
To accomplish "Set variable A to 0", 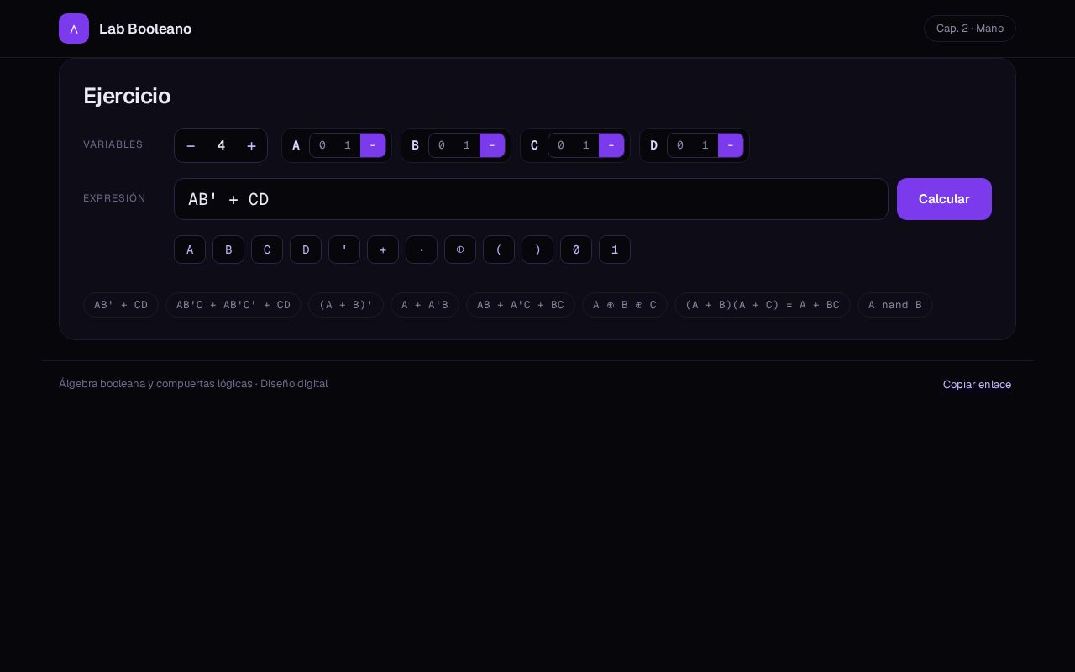I will tap(322, 145).
